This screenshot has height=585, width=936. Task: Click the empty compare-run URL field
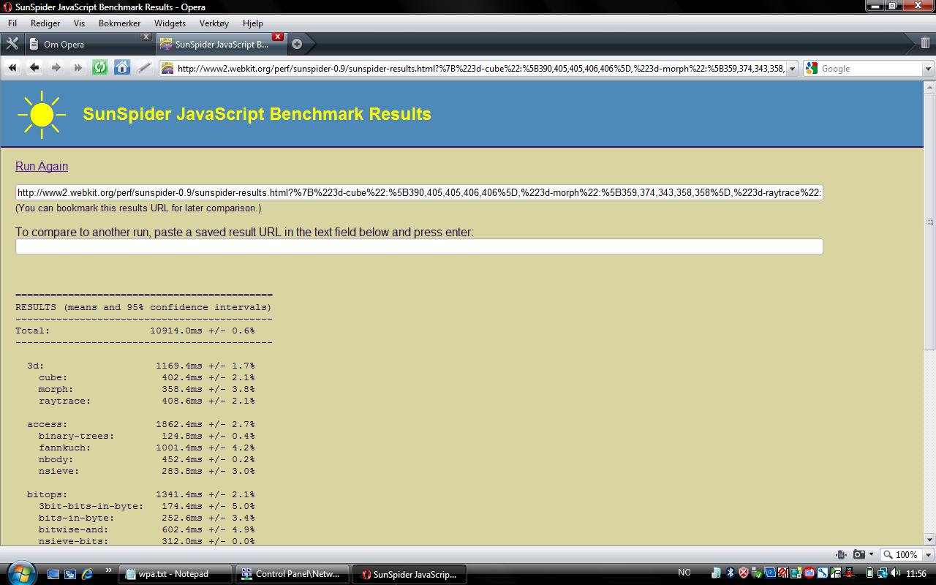[419, 246]
